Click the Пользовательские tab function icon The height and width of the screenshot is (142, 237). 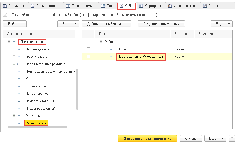[x=32, y=6]
